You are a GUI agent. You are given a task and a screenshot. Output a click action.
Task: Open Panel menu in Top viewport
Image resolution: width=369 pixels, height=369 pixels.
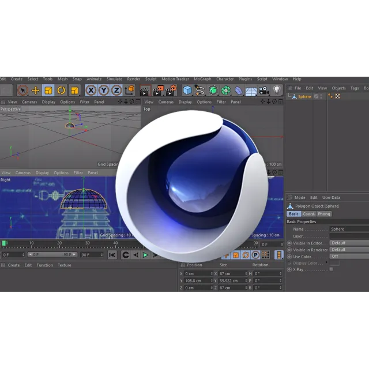pyautogui.click(x=236, y=102)
